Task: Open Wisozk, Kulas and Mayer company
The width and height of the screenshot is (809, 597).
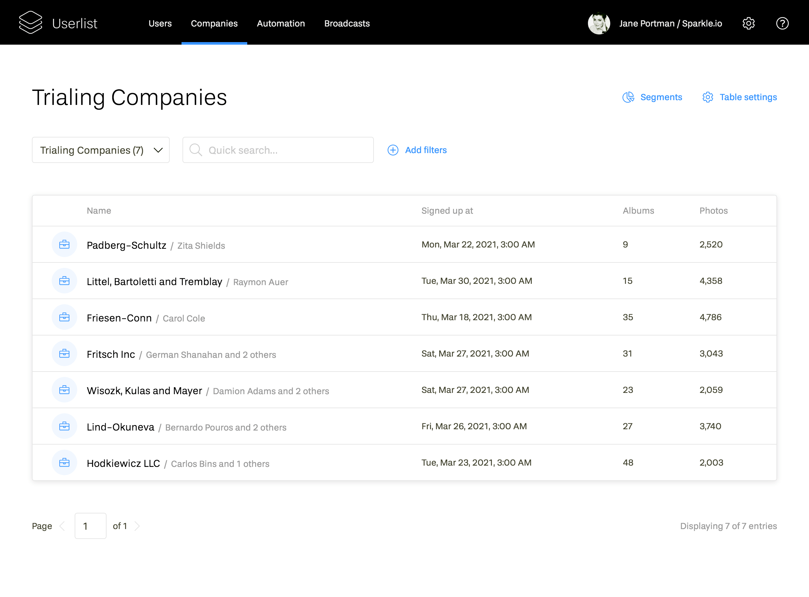Action: pos(144,391)
